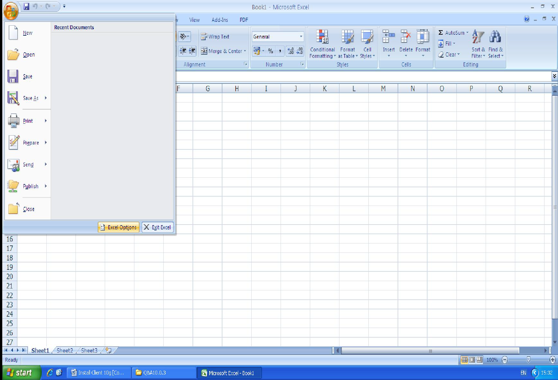Image resolution: width=558 pixels, height=380 pixels.
Task: Open Cell Styles gallery
Action: pos(367,44)
